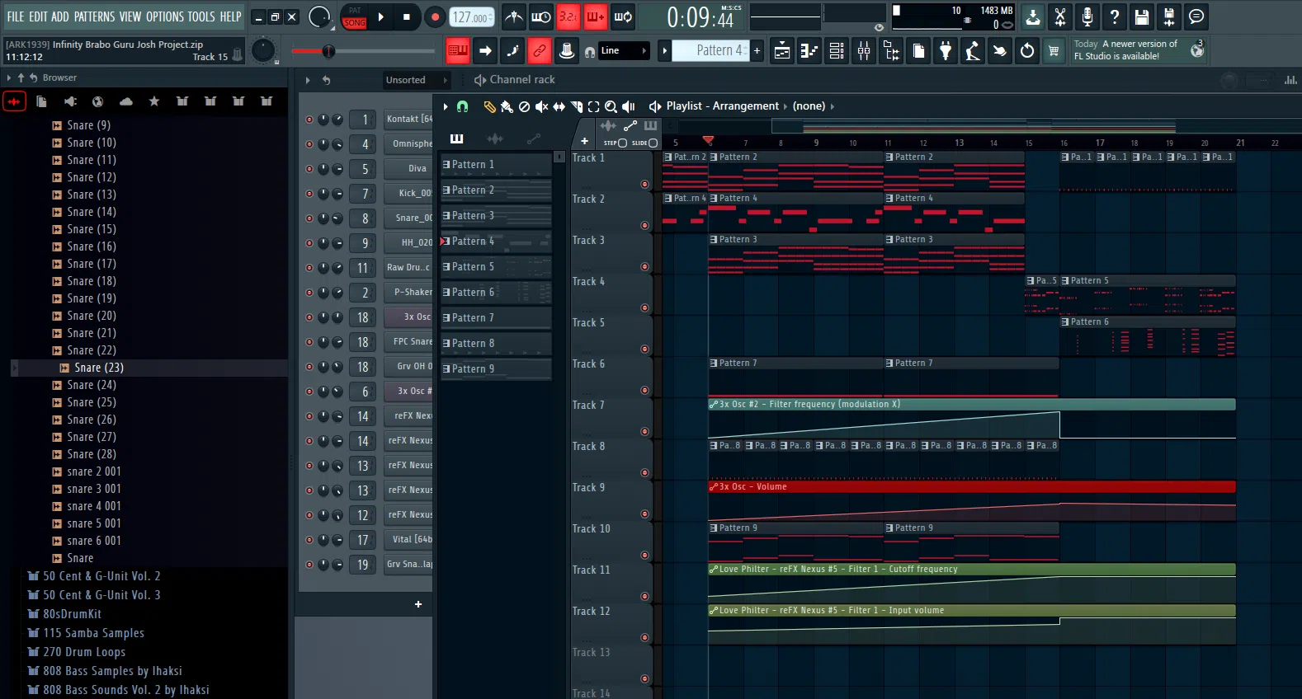Open the EDIT menu
The width and height of the screenshot is (1302, 699).
pos(38,16)
